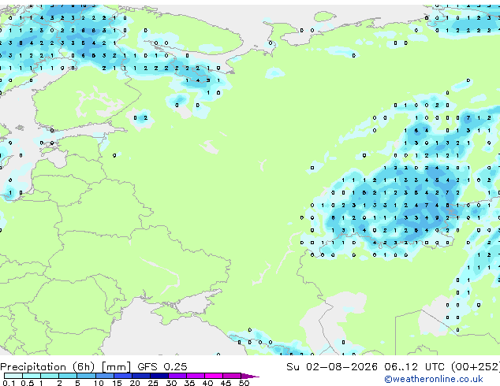This screenshot has height=386, width=500.
Task: Click the legend label '0.5'
Action: pyautogui.click(x=28, y=383)
